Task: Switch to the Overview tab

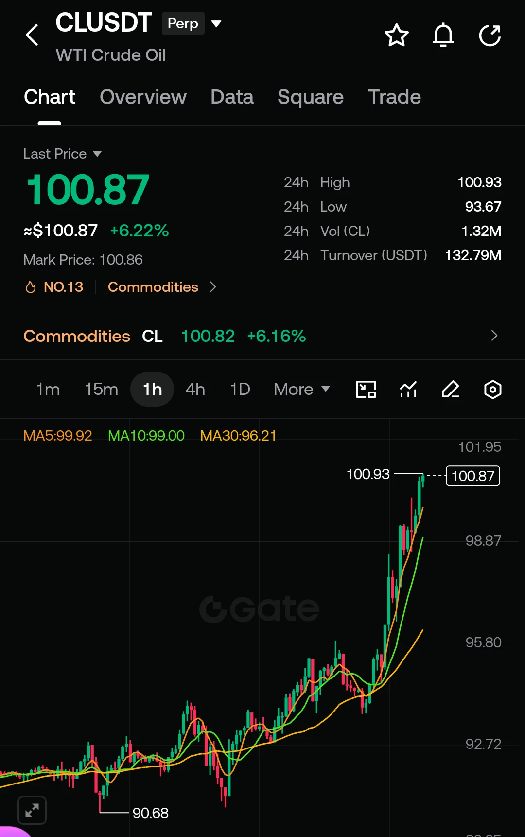Action: (x=143, y=97)
